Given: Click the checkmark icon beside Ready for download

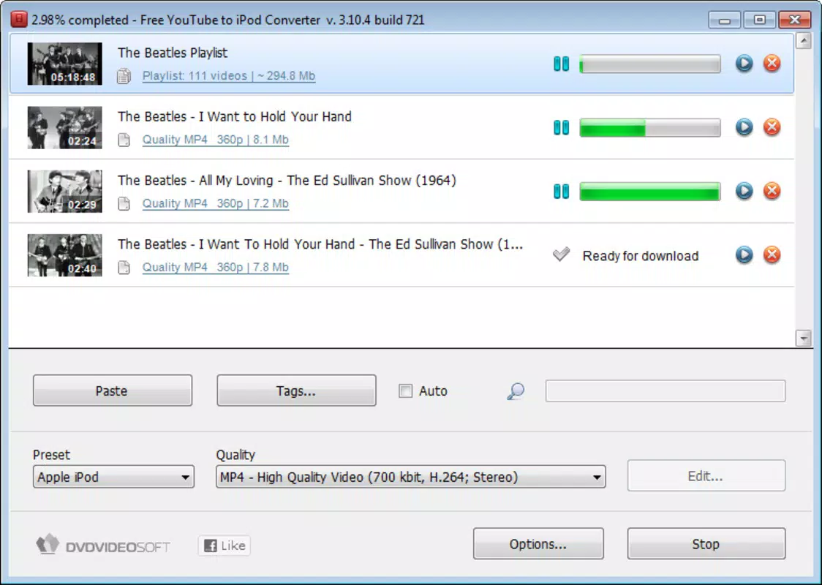Looking at the screenshot, I should click(561, 254).
